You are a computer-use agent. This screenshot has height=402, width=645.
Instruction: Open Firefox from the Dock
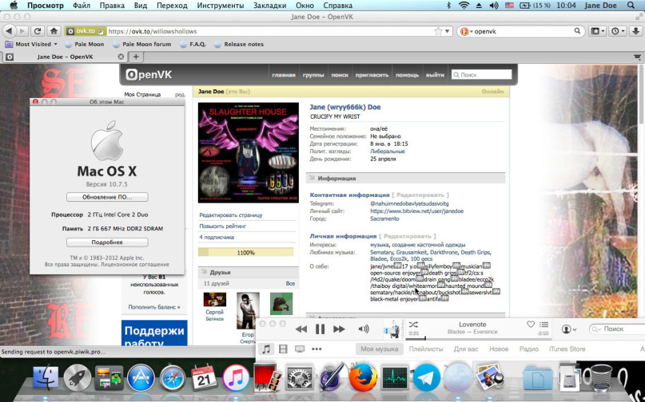[x=363, y=377]
